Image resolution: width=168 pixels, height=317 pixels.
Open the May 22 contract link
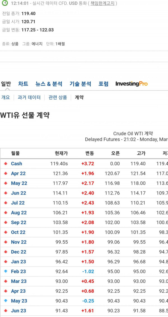click(x=19, y=183)
